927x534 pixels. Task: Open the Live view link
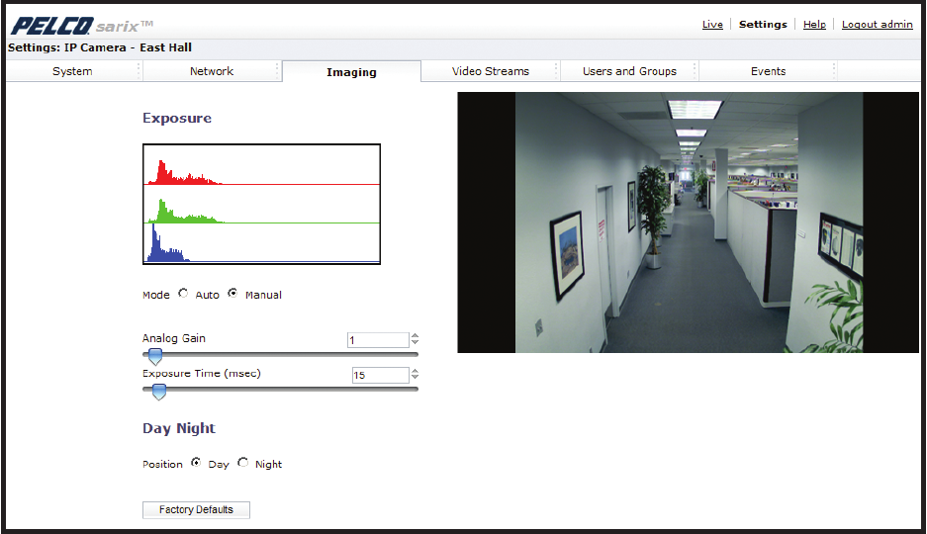712,25
